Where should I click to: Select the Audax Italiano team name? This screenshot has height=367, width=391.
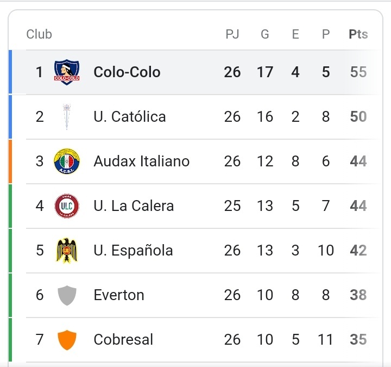pos(141,161)
